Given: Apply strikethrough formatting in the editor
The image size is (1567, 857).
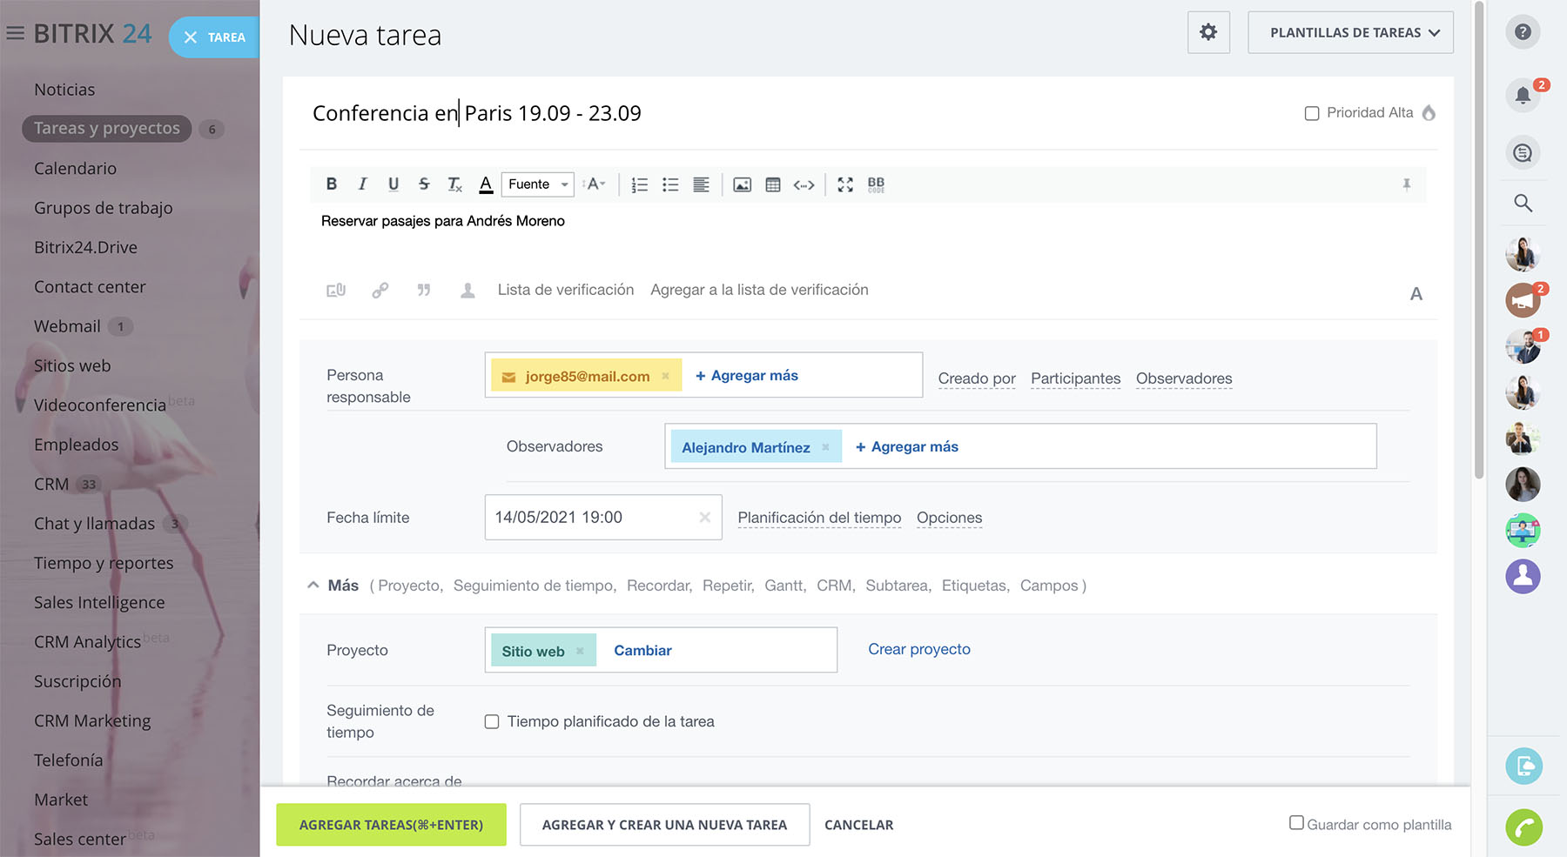Looking at the screenshot, I should point(424,184).
